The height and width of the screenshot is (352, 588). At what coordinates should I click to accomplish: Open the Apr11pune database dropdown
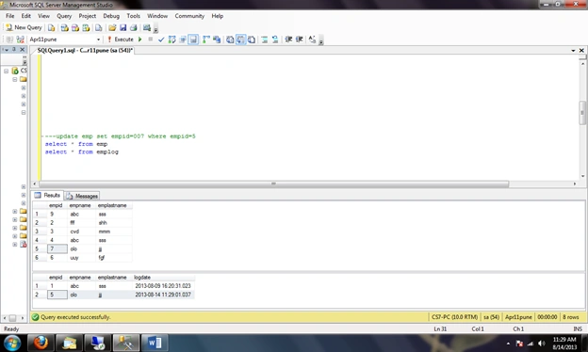[98, 40]
